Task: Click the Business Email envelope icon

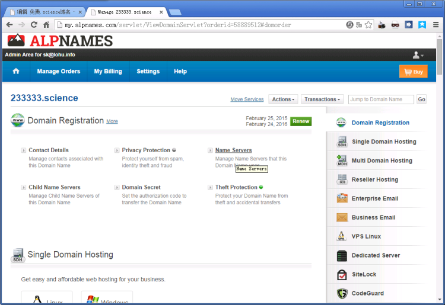Action: point(342,217)
